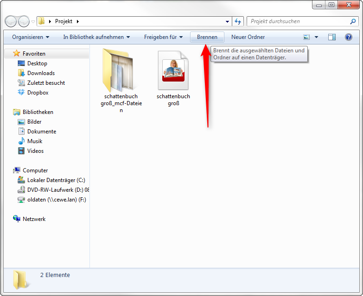Open the Videos library

click(35, 151)
